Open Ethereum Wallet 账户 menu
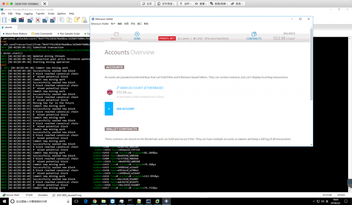Image resolution: width=352 pixels, height=205 pixels. tap(113, 24)
